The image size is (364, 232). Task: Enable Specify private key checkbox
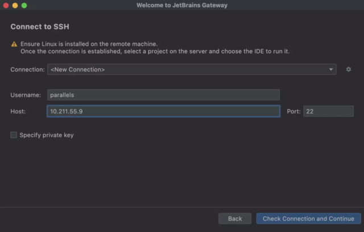click(x=14, y=135)
